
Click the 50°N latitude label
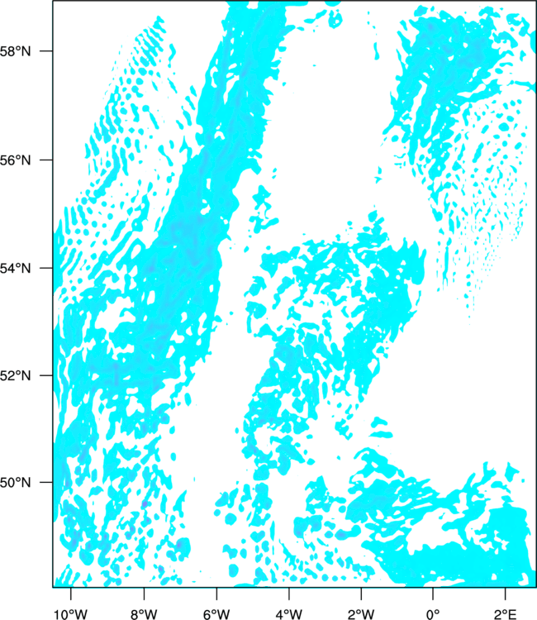[22, 482]
